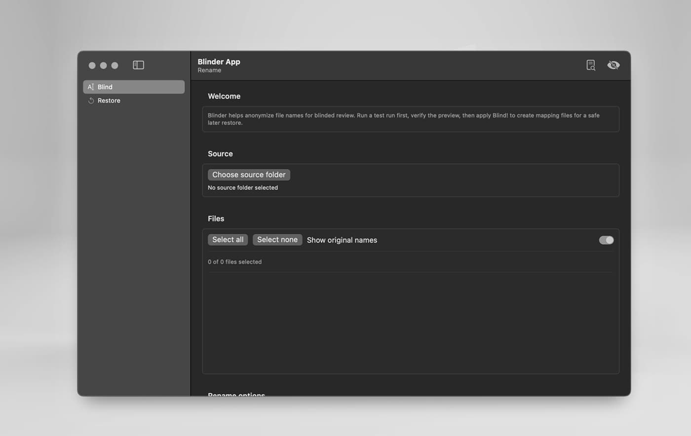The width and height of the screenshot is (691, 436).
Task: Click the Blinder App window title
Action: pyautogui.click(x=219, y=62)
